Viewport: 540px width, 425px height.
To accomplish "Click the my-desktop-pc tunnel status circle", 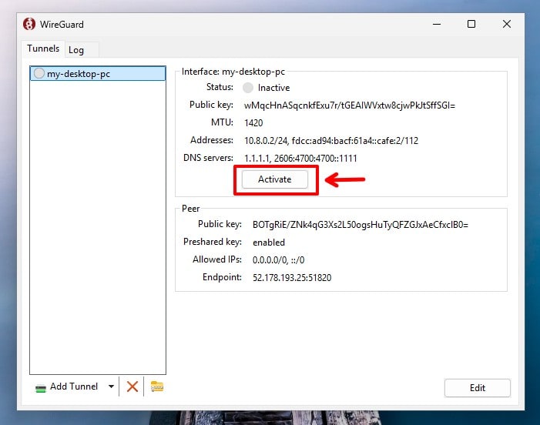I will click(39, 73).
